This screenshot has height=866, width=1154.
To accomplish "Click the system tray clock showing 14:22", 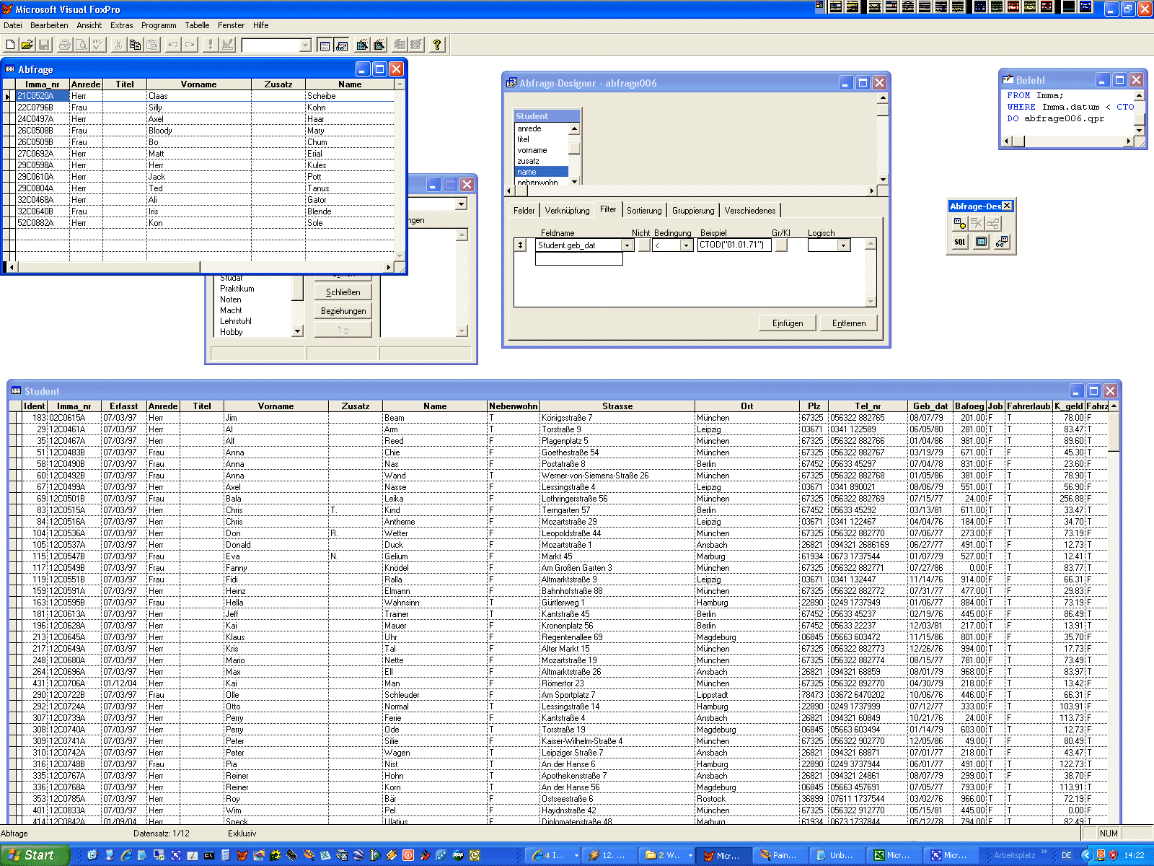I will tap(1135, 855).
